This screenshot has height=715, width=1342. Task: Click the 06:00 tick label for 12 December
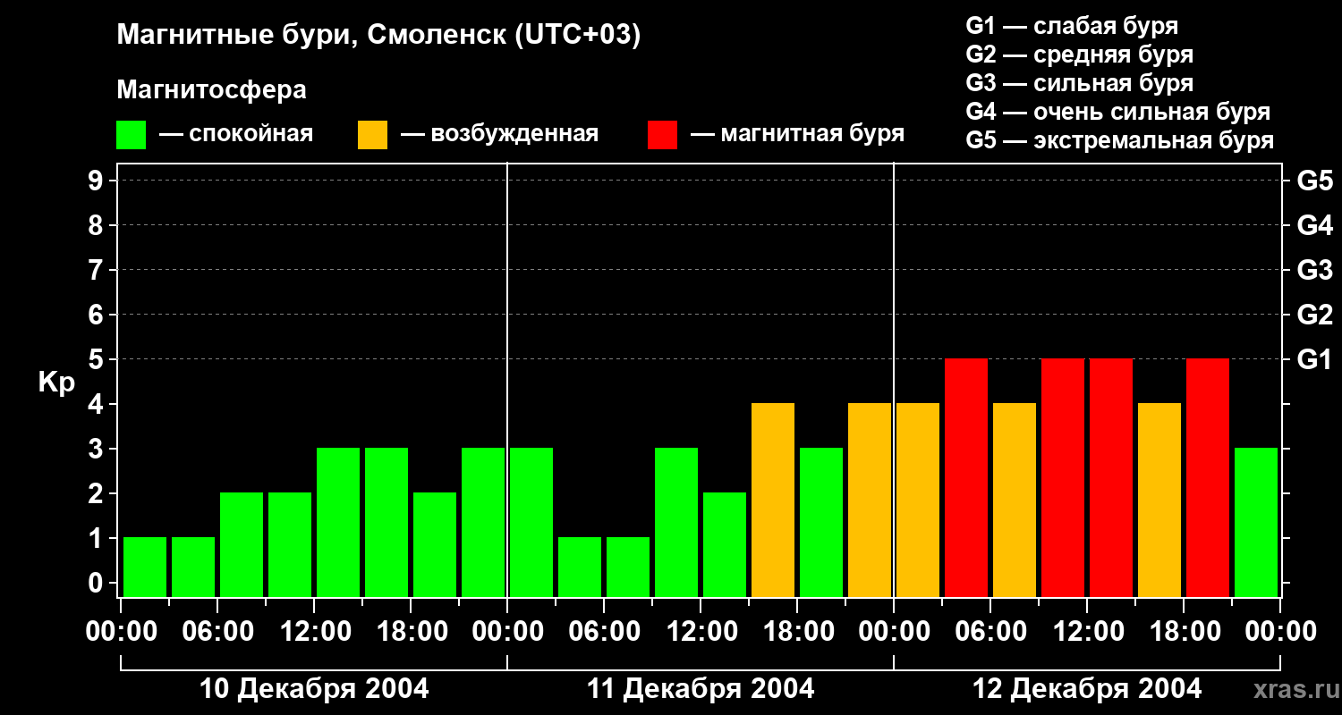pos(990,632)
